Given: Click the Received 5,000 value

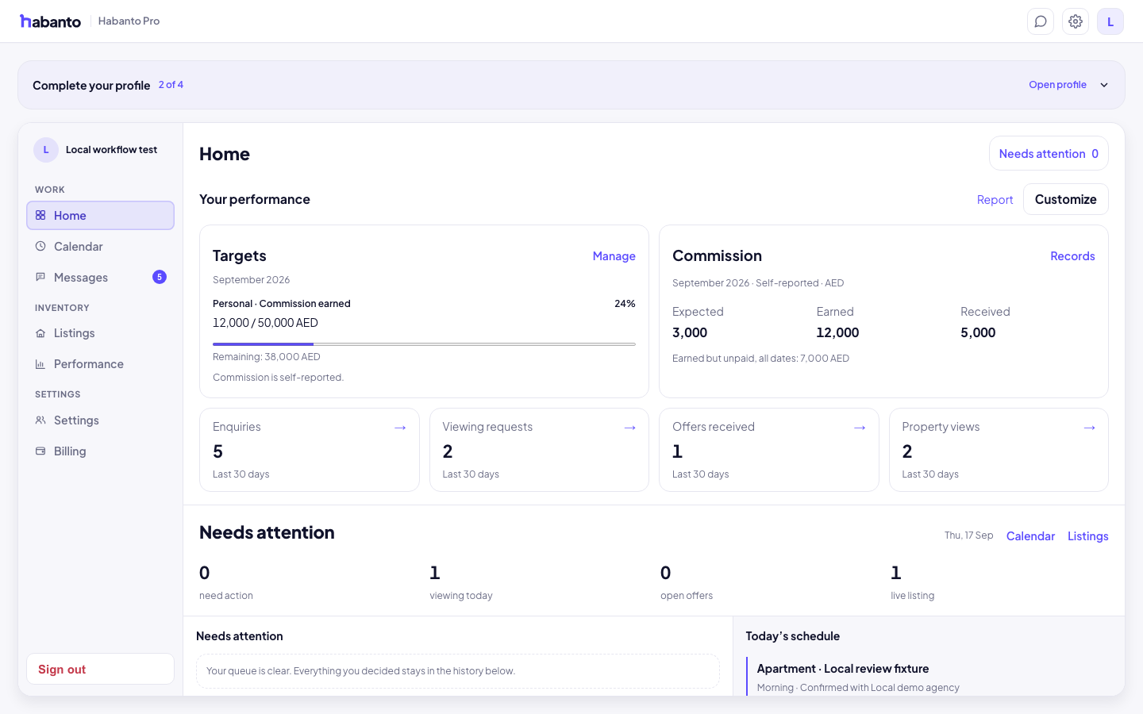Looking at the screenshot, I should 978,333.
